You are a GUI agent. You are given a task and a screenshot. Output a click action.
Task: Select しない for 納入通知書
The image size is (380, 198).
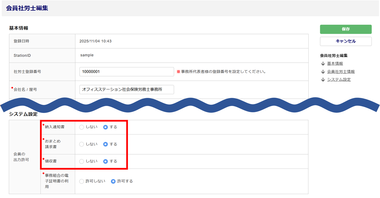click(x=82, y=127)
